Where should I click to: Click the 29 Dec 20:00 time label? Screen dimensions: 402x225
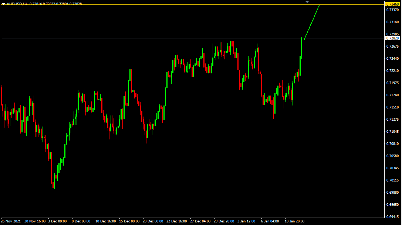pos(224,221)
